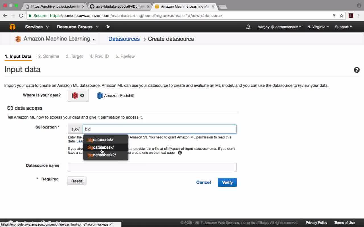Click the Verify button

pyautogui.click(x=227, y=182)
